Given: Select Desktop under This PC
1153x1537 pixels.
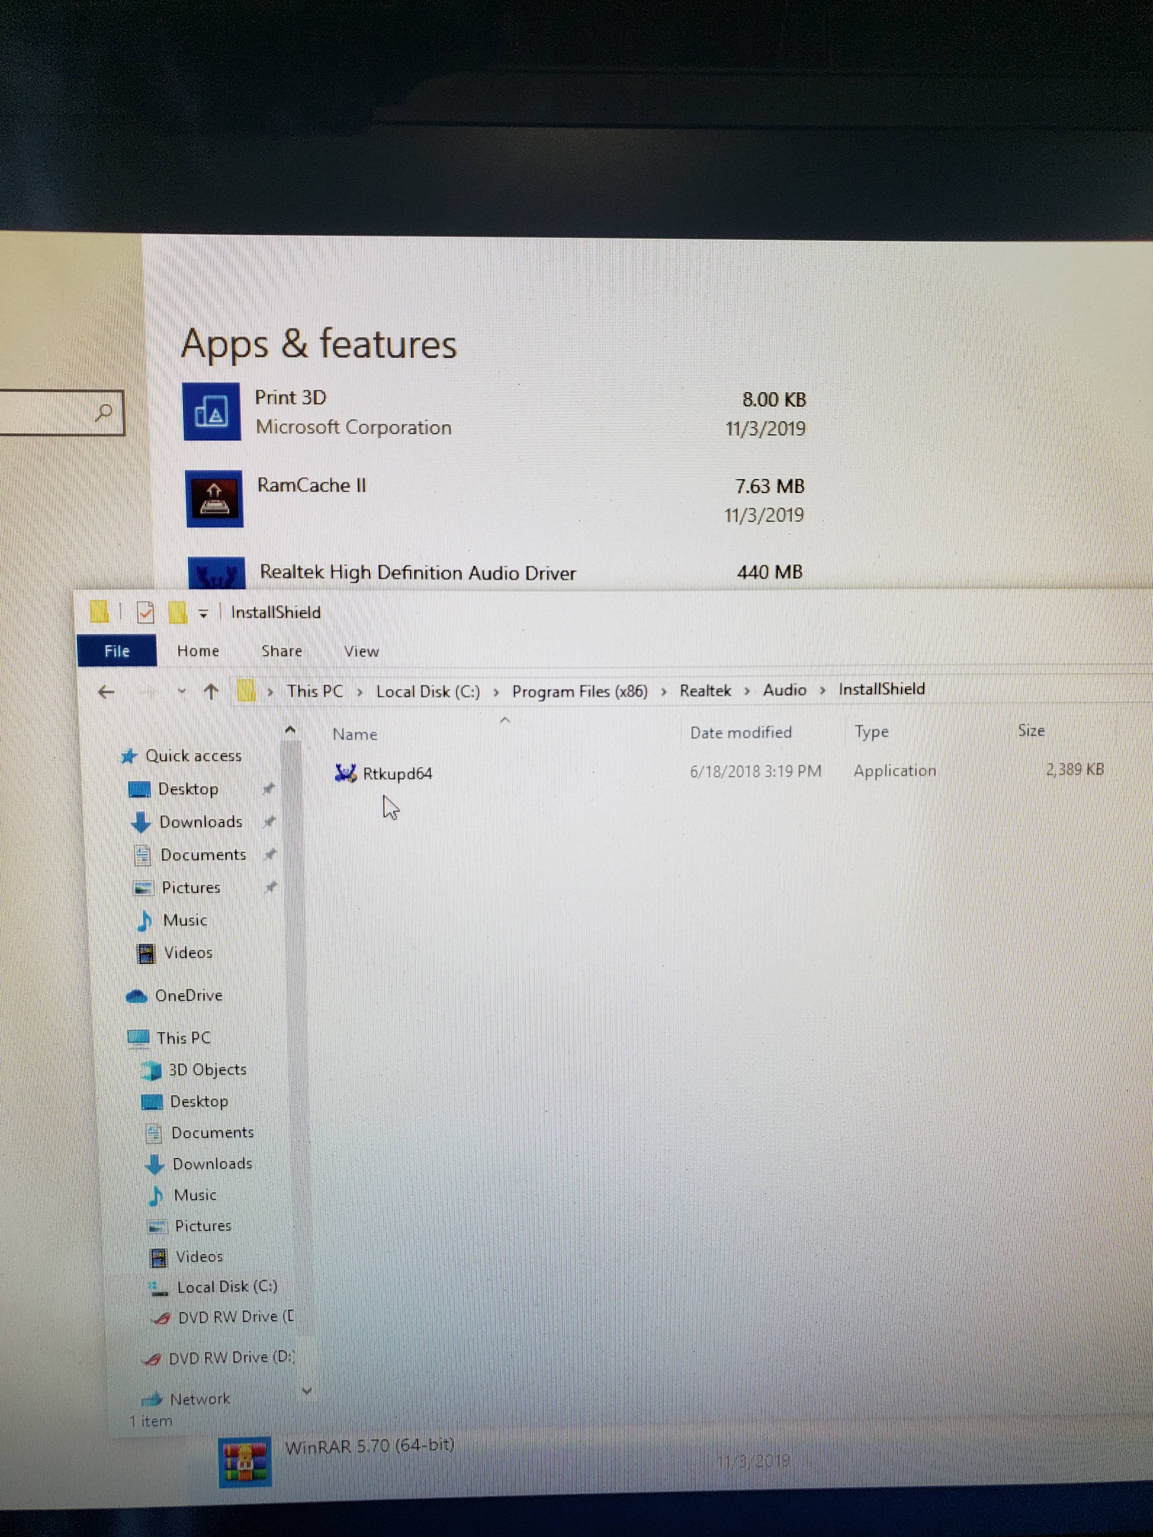Looking at the screenshot, I should [x=199, y=1101].
